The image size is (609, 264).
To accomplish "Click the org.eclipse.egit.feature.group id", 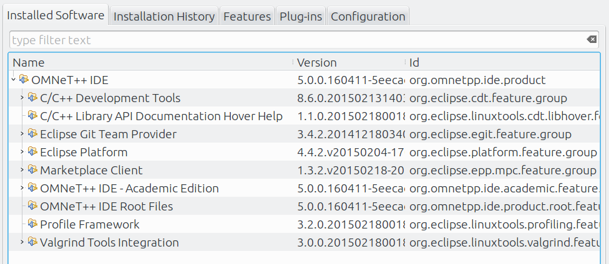I will click(x=490, y=134).
